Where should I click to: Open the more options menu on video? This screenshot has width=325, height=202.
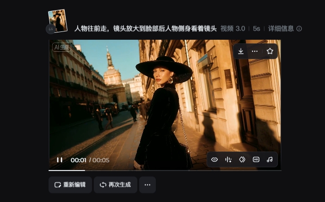(x=255, y=51)
